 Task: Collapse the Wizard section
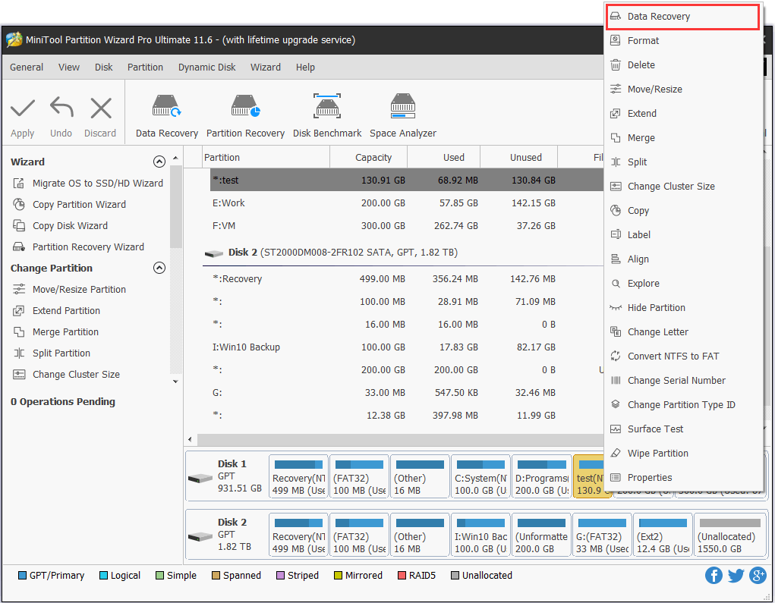click(159, 162)
